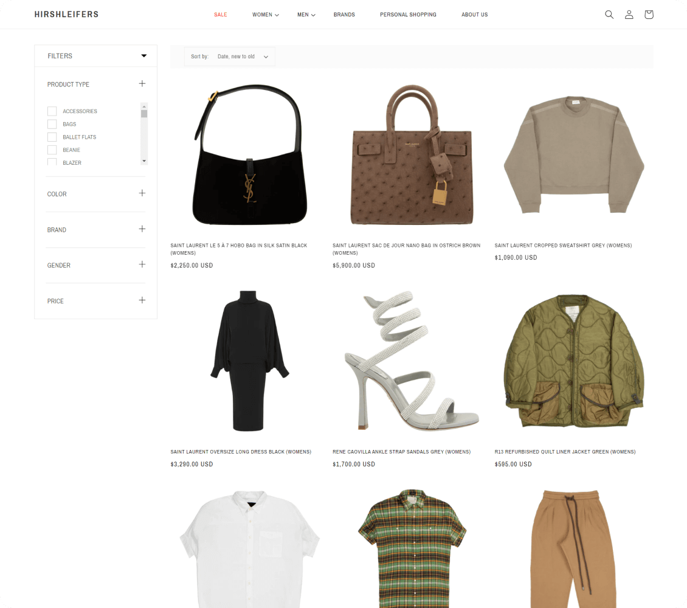
Task: View the R13 green quilt jacket image
Action: [x=573, y=362]
